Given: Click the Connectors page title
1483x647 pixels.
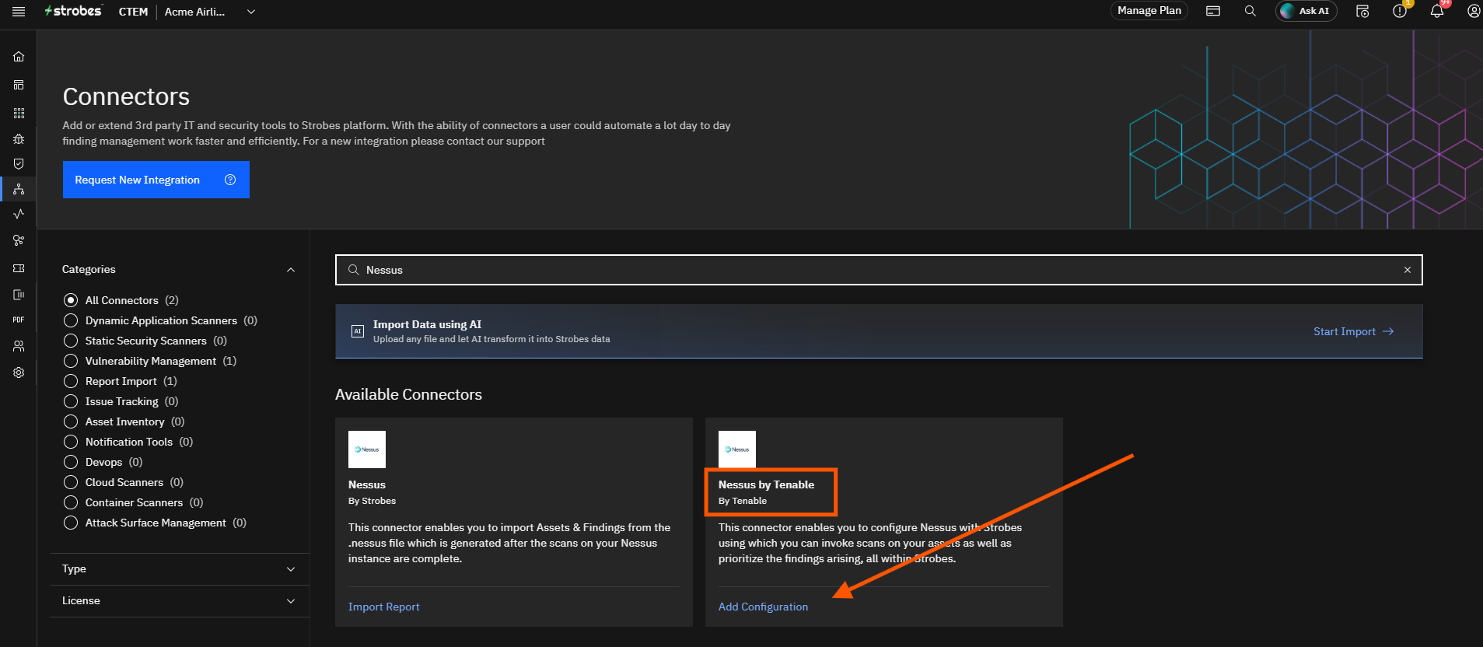Looking at the screenshot, I should click(126, 96).
